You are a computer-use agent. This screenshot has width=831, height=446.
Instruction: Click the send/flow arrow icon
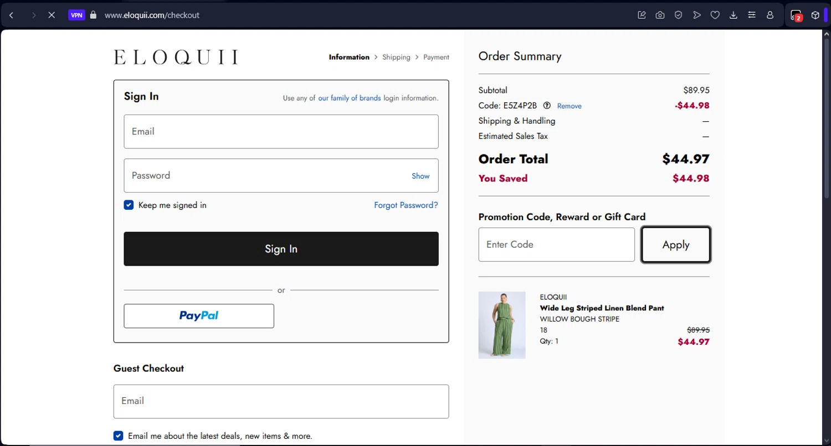click(x=697, y=15)
